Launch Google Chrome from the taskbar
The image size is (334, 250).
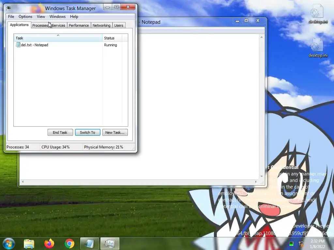pyautogui.click(x=69, y=243)
